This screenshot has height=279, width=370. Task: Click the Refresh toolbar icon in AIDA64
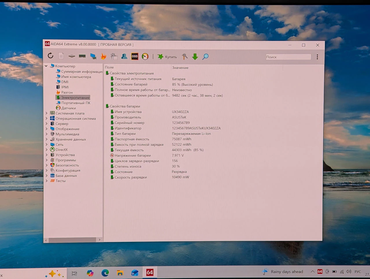pos(51,56)
